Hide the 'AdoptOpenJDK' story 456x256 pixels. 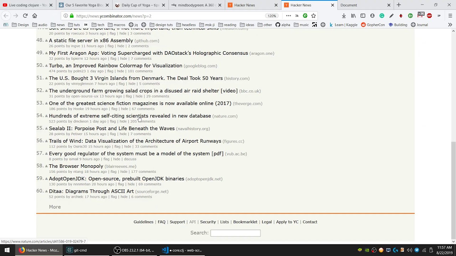click(x=131, y=184)
